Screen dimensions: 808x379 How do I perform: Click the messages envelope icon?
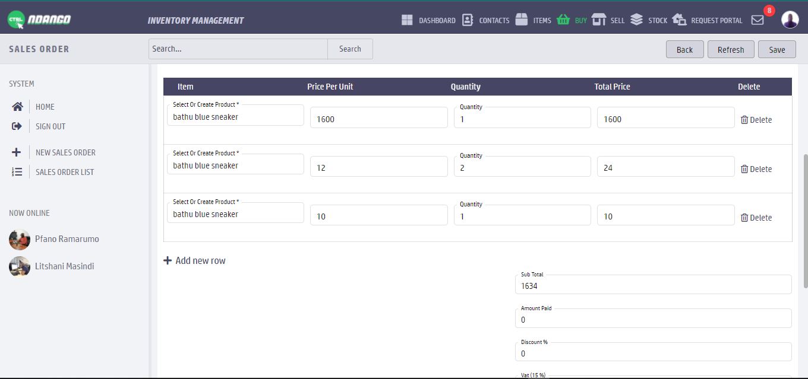[757, 20]
